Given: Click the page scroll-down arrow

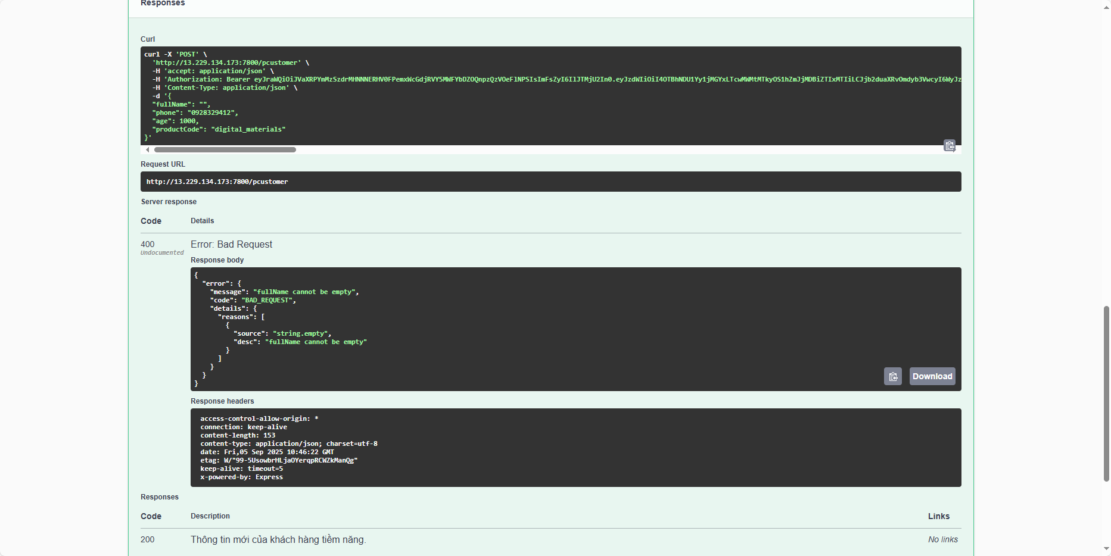Looking at the screenshot, I should [x=1106, y=549].
